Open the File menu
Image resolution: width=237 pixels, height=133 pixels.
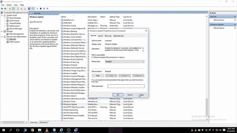pos(3,5)
